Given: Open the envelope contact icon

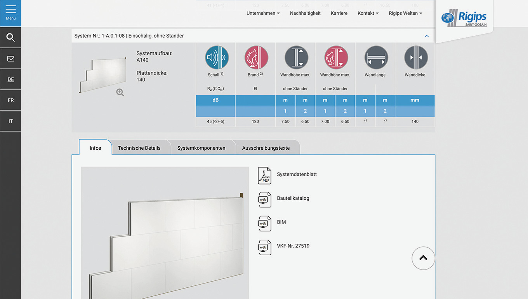Looking at the screenshot, I should [x=10, y=59].
